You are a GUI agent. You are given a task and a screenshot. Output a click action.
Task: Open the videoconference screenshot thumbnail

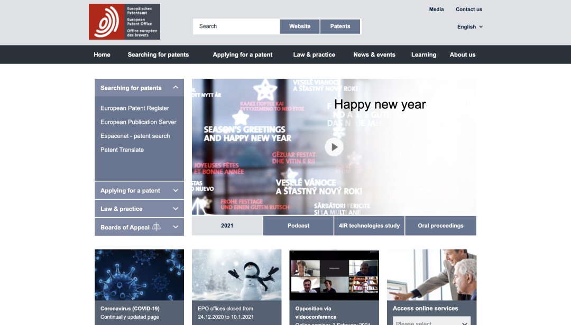point(334,275)
